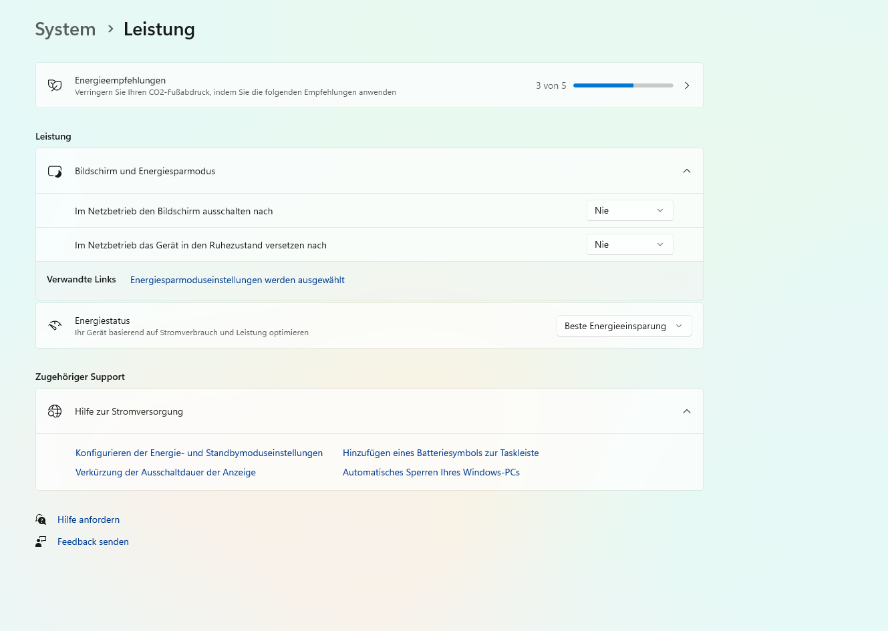Open the Nie dropdown for Ruhezustand versetzen
Screen dimensions: 888x631
click(x=629, y=244)
